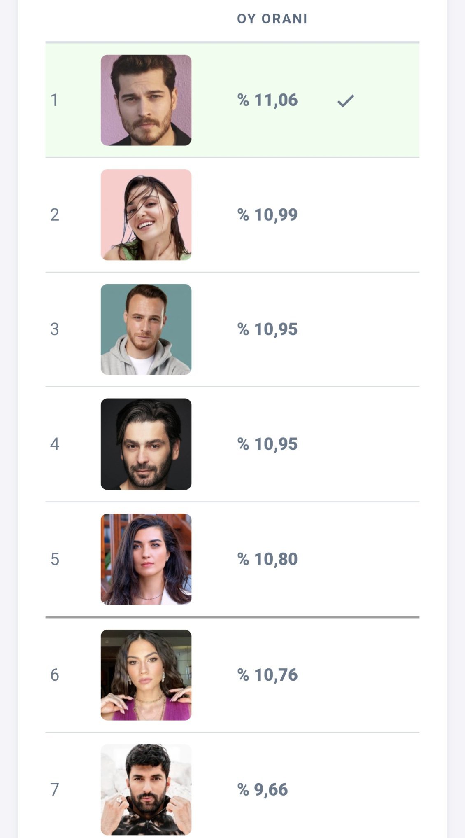Select the rank 7 candidate photo
Viewport: 465px width, 838px height.
click(x=146, y=789)
